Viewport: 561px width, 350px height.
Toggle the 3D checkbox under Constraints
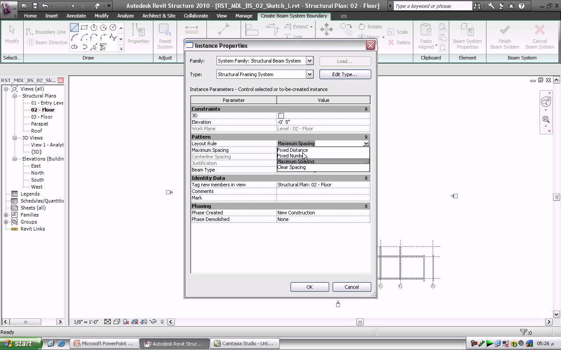click(281, 115)
